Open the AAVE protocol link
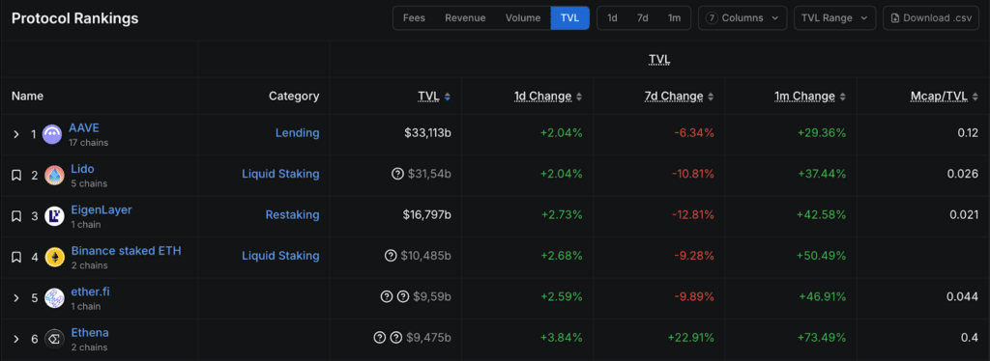This screenshot has height=361, width=990. click(84, 127)
